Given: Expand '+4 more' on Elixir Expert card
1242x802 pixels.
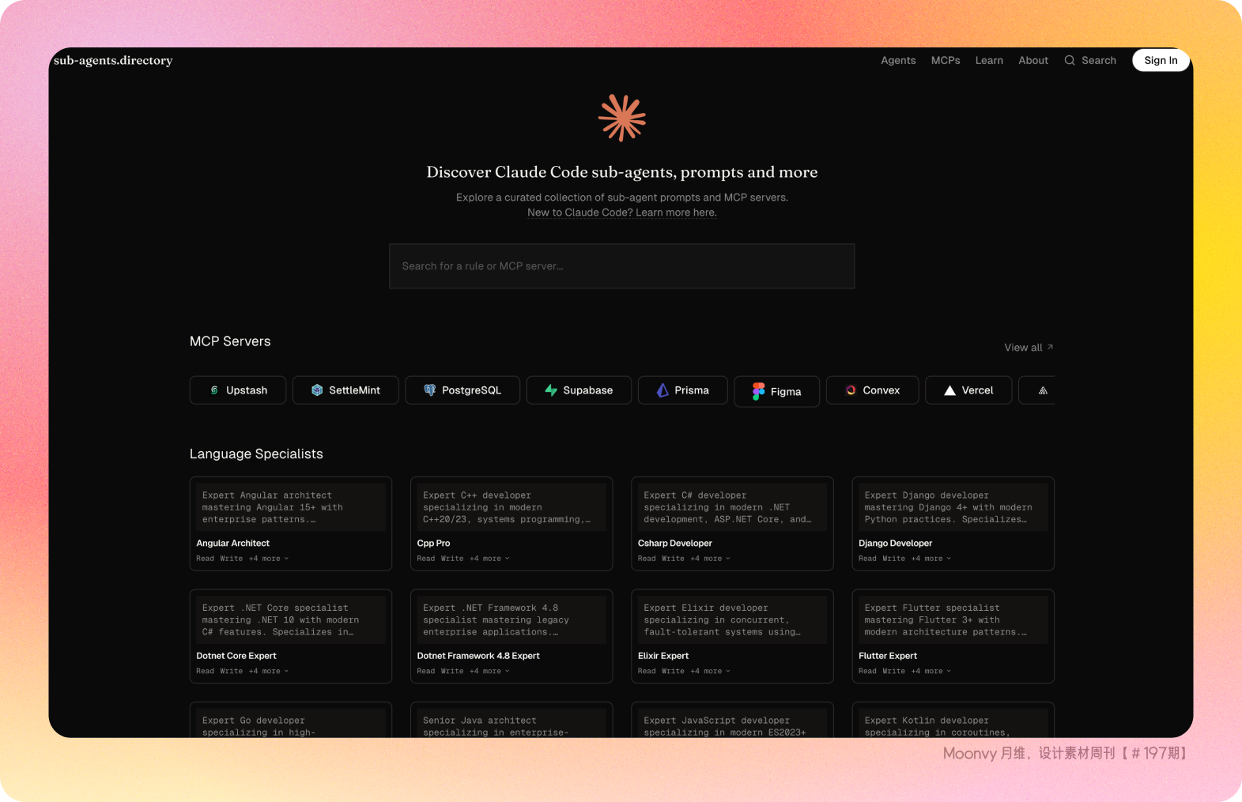Looking at the screenshot, I should (710, 672).
